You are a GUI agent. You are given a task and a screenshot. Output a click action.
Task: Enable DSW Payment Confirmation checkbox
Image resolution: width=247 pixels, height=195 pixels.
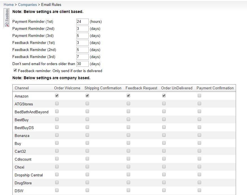199,190
